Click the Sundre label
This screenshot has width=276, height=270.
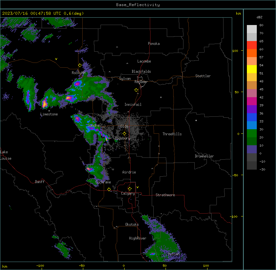pos(93,125)
